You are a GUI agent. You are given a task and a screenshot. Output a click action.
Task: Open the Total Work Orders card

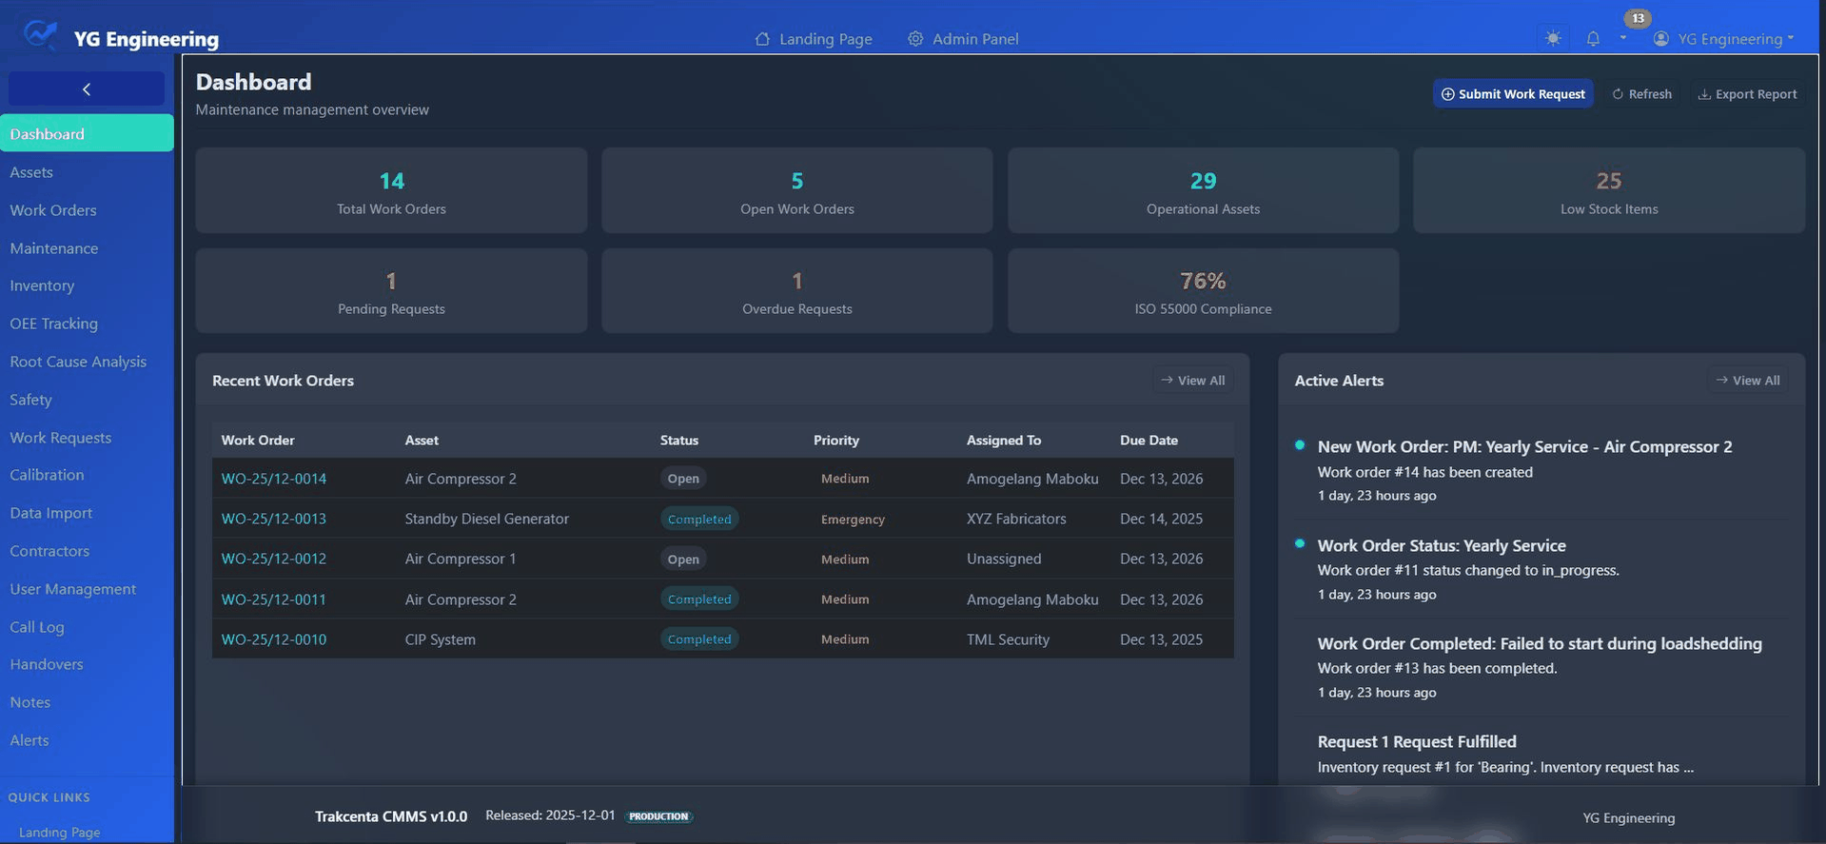pyautogui.click(x=391, y=190)
